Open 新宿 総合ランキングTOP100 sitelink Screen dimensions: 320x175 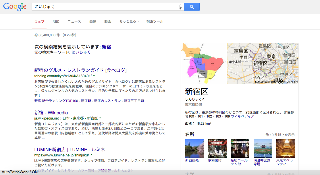point(56,101)
